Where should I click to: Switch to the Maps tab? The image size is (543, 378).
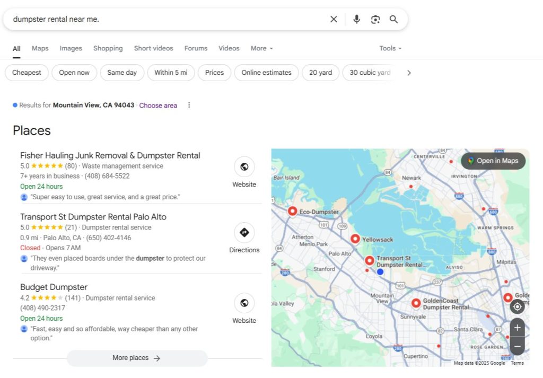pos(40,48)
